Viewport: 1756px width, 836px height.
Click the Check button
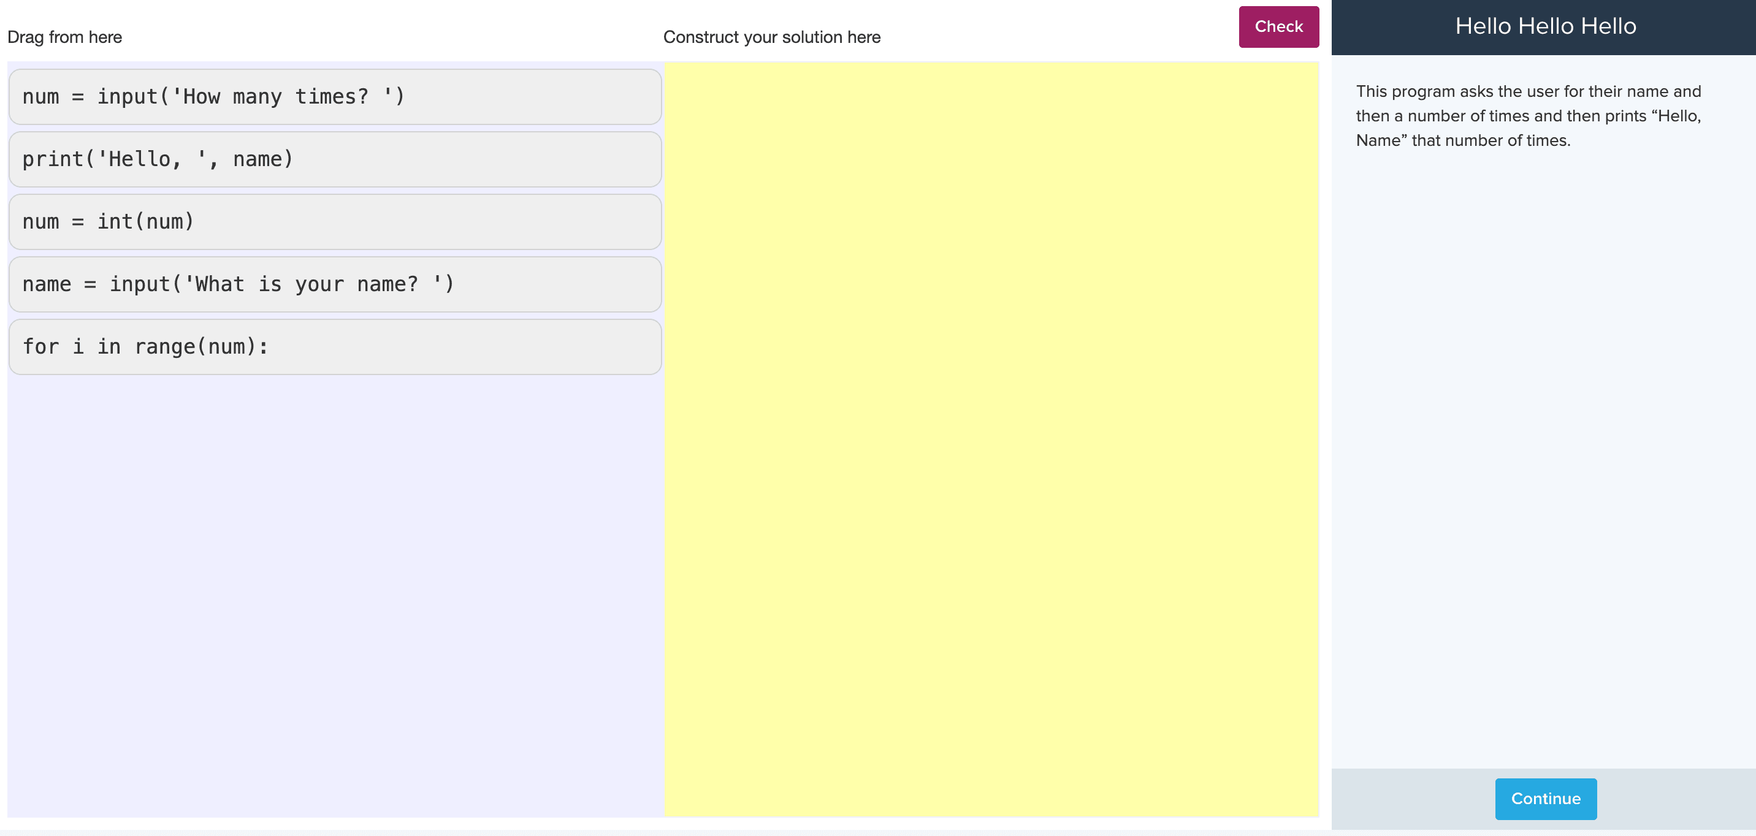point(1278,26)
